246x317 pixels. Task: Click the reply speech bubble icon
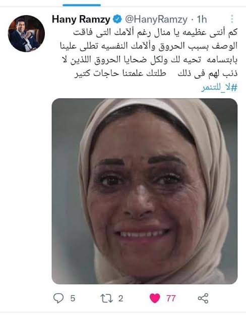[x=58, y=298]
